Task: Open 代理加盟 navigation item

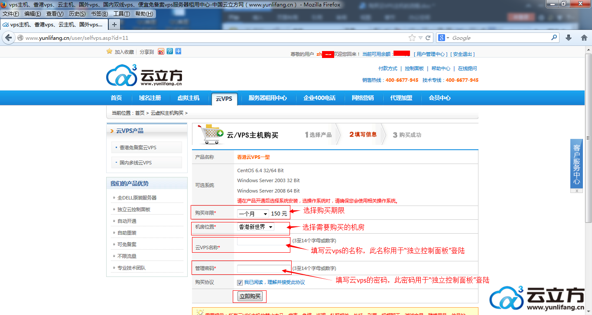Action: coord(401,98)
